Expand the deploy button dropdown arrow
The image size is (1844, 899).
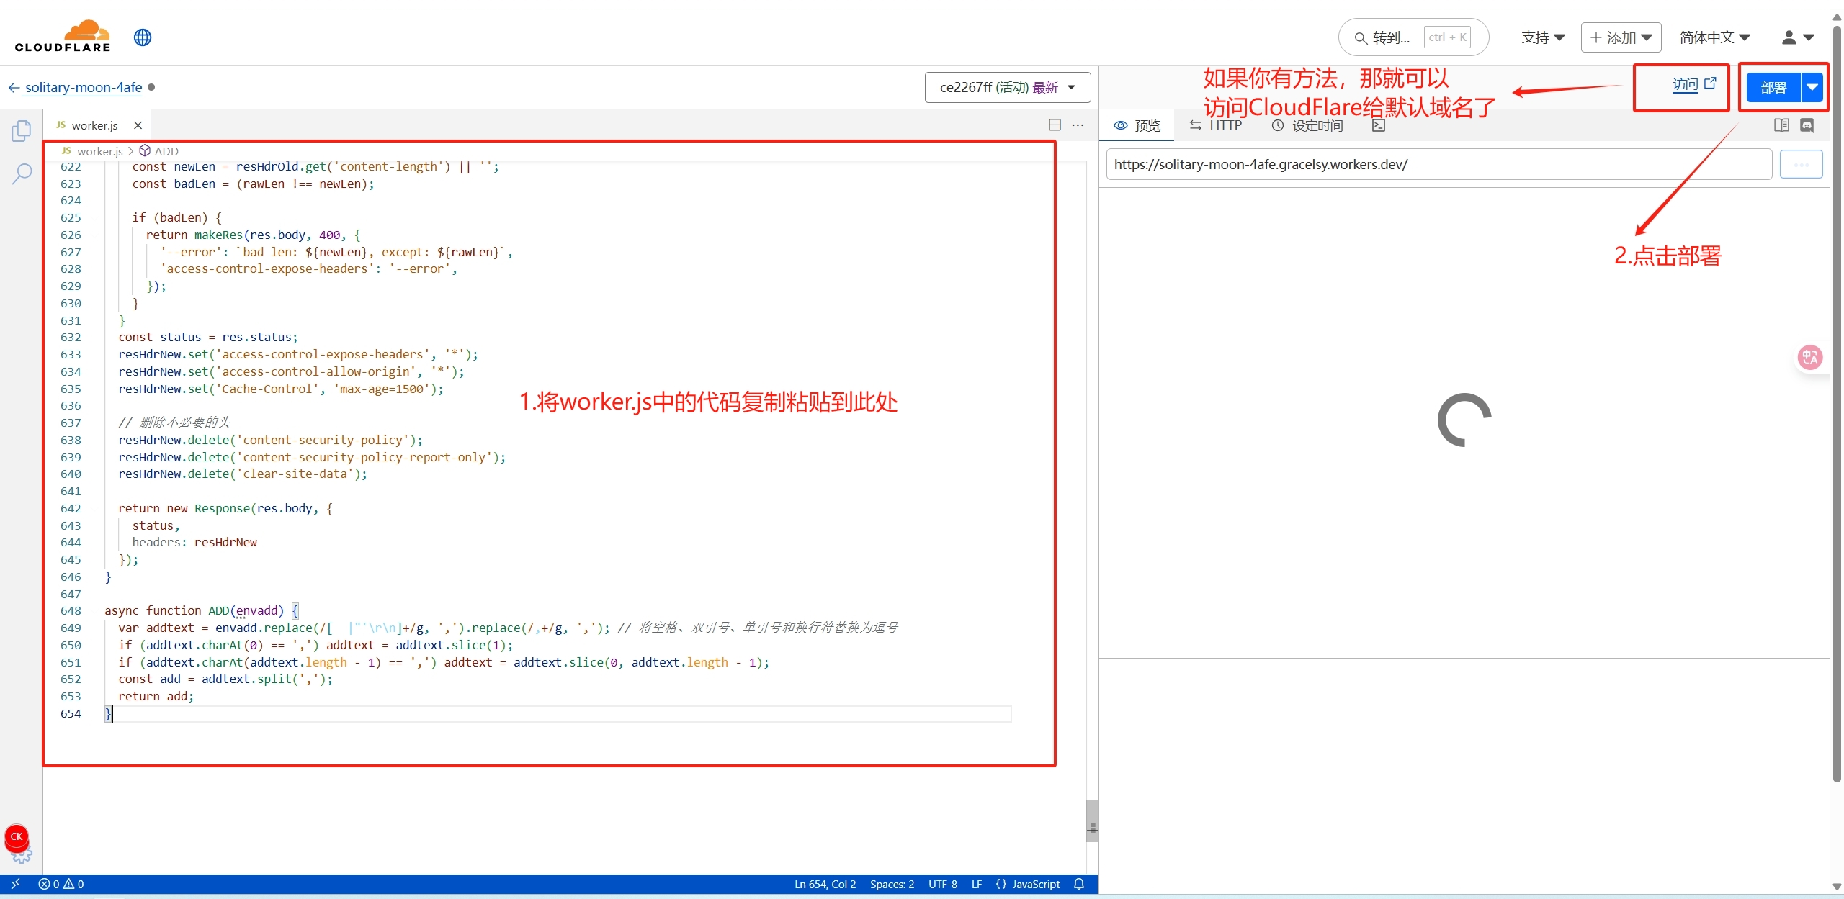click(1812, 88)
